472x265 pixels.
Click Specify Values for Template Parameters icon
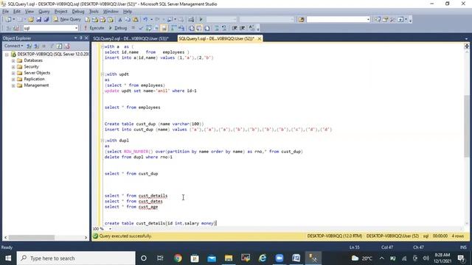click(x=251, y=28)
